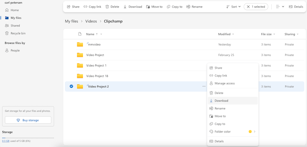Open the view layout options dropdown
Screen dimensions: 307x147
click(x=280, y=7)
